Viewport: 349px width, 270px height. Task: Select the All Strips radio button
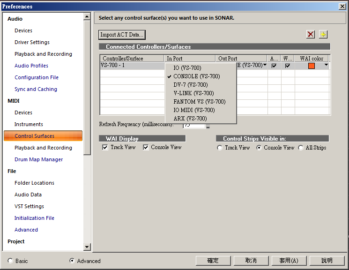301,148
